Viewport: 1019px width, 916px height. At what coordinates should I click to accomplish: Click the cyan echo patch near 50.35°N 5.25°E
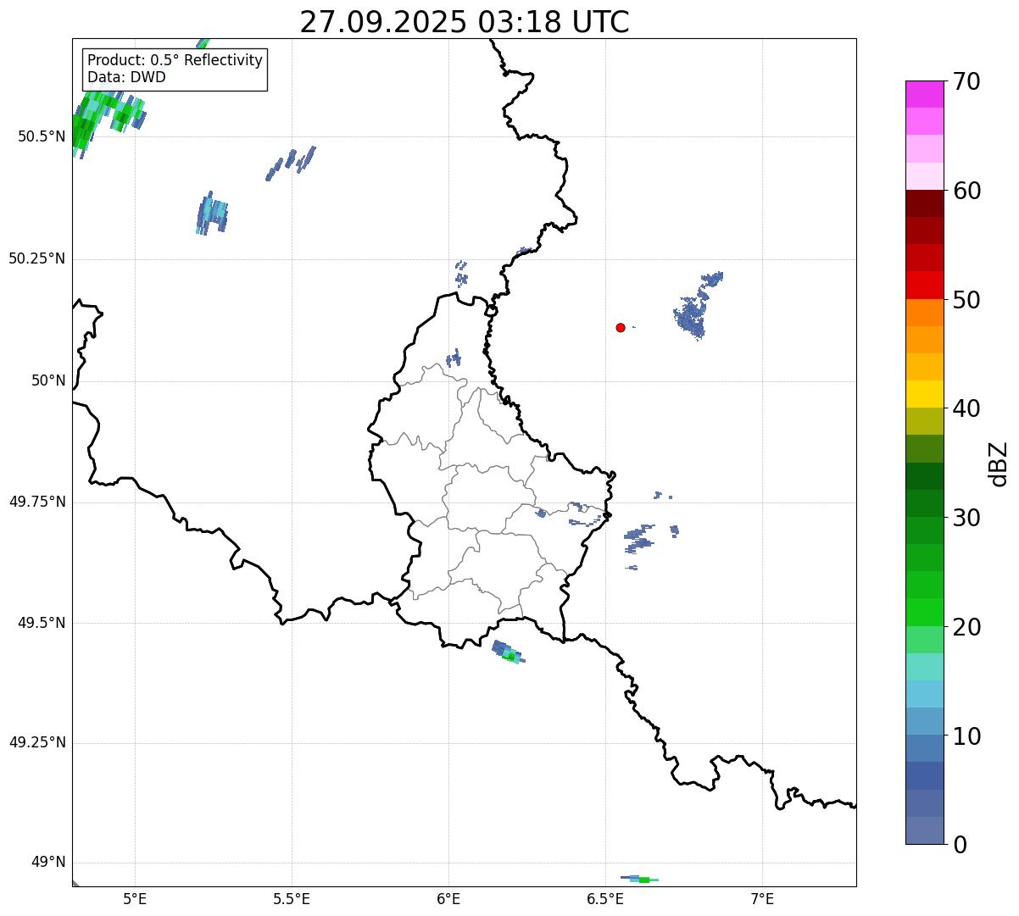pos(212,213)
